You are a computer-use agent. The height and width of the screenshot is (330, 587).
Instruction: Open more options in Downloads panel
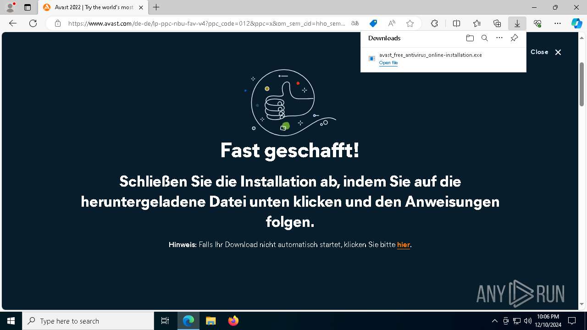click(x=499, y=38)
